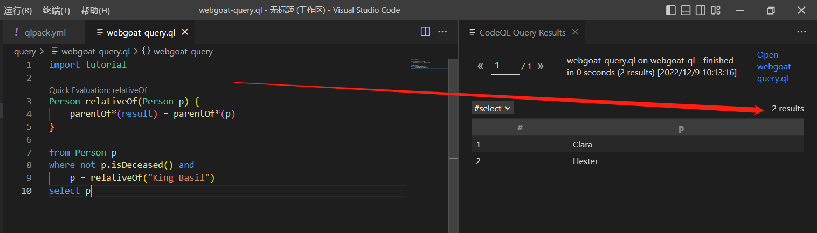The height and width of the screenshot is (233, 817).
Task: Toggle primary sidebar layout icon
Action: (671, 10)
